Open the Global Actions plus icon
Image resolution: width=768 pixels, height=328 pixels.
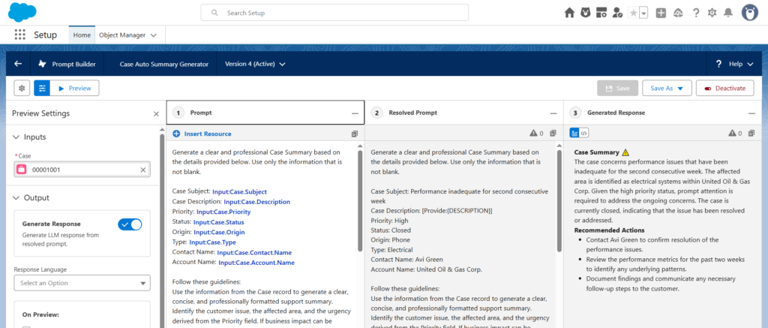(661, 13)
